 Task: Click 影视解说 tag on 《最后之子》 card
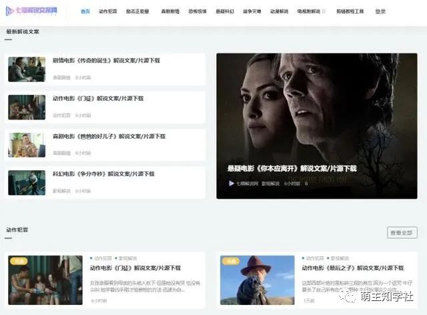tap(340, 258)
